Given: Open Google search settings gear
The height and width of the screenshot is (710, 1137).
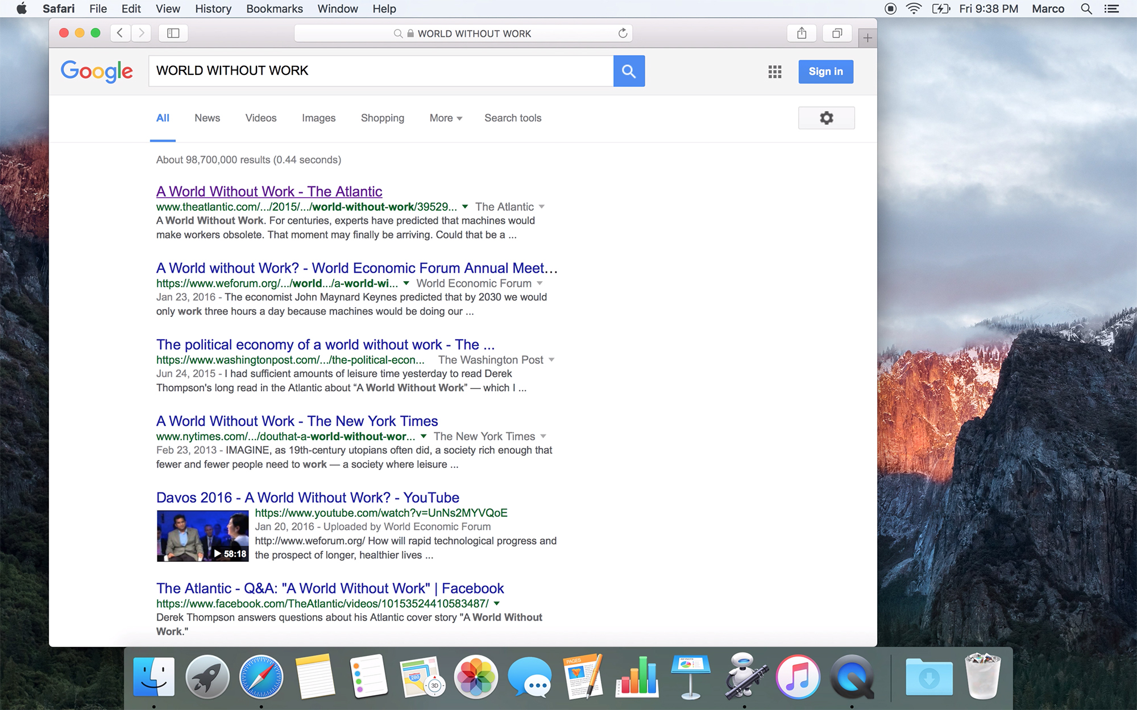Looking at the screenshot, I should pyautogui.click(x=827, y=118).
